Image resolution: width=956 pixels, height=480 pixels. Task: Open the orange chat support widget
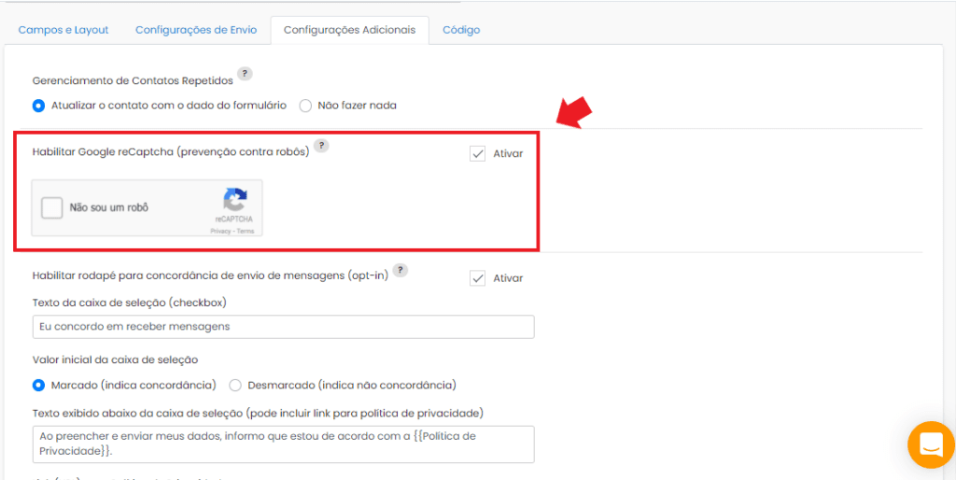coord(931,445)
